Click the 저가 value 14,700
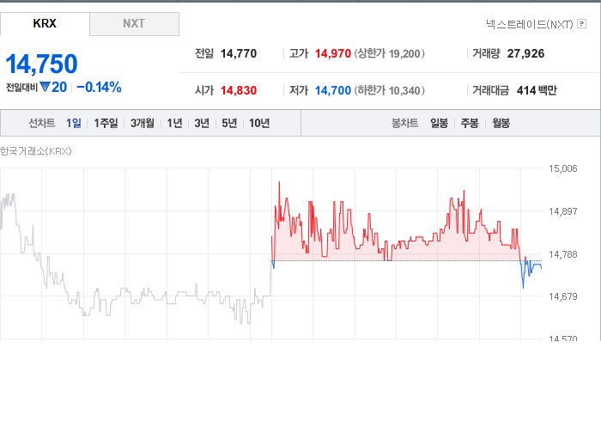This screenshot has height=421, width=601. coord(333,90)
